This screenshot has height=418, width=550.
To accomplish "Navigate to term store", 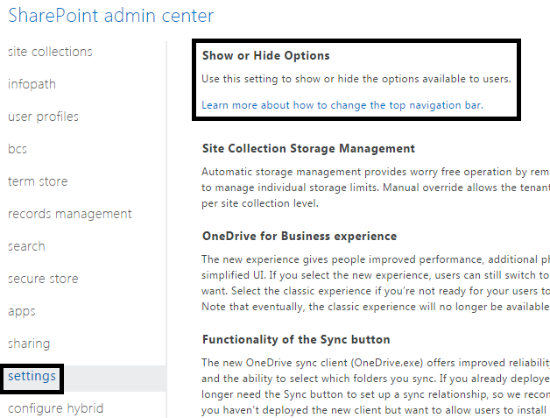I will [38, 181].
